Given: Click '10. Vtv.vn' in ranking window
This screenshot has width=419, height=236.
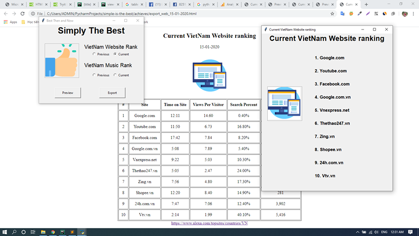Looking at the screenshot, I should click(325, 176).
